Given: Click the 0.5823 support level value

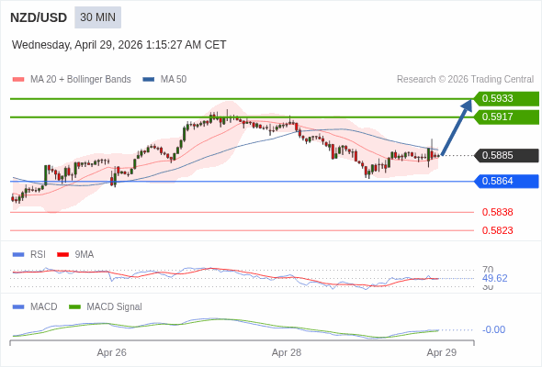Looking at the screenshot, I should (x=497, y=230).
